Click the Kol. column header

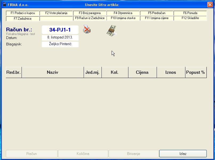[x=115, y=72]
